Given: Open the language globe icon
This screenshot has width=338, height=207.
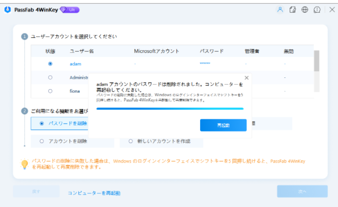Looking at the screenshot, I should pyautogui.click(x=305, y=10).
